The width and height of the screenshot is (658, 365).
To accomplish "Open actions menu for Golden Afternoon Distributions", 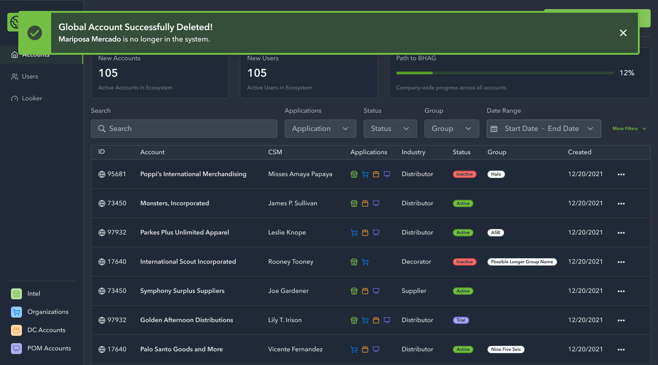I will pyautogui.click(x=621, y=320).
